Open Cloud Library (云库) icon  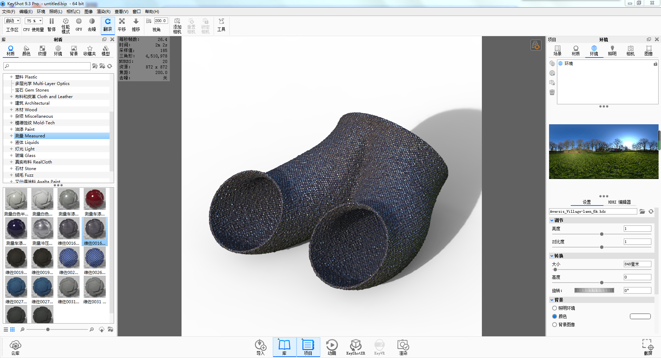(x=16, y=347)
